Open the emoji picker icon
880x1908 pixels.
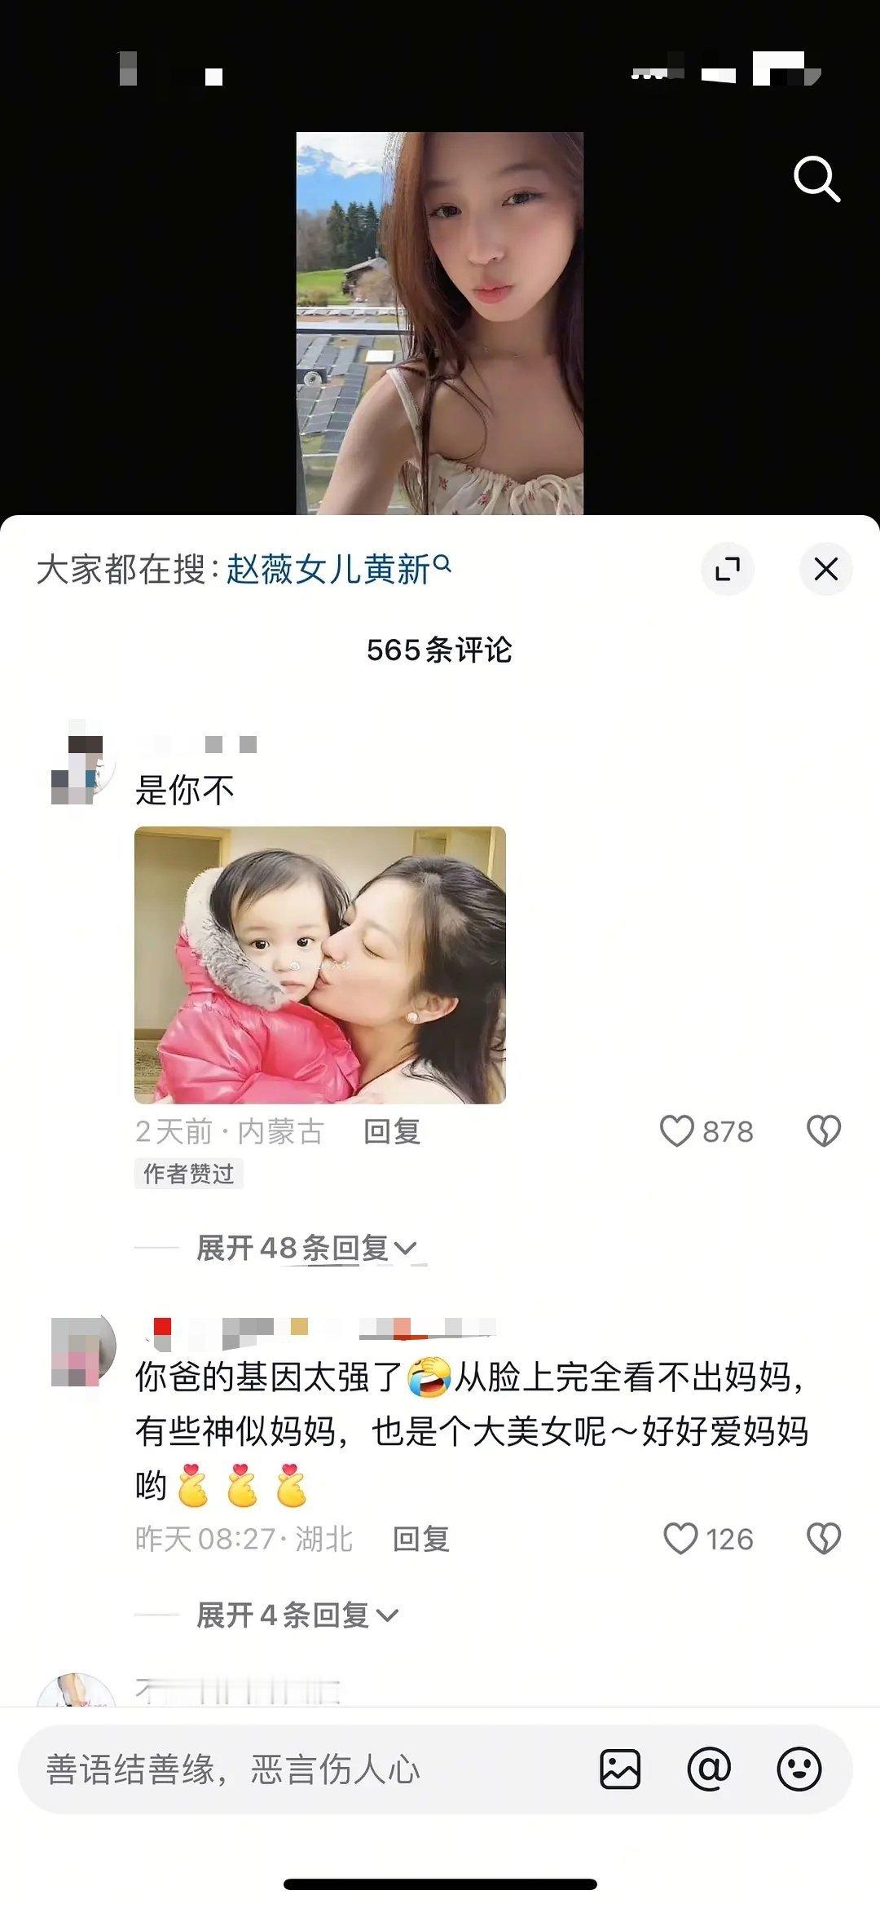[799, 1769]
